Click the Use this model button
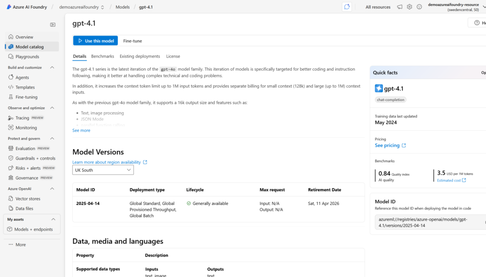 click(x=95, y=41)
